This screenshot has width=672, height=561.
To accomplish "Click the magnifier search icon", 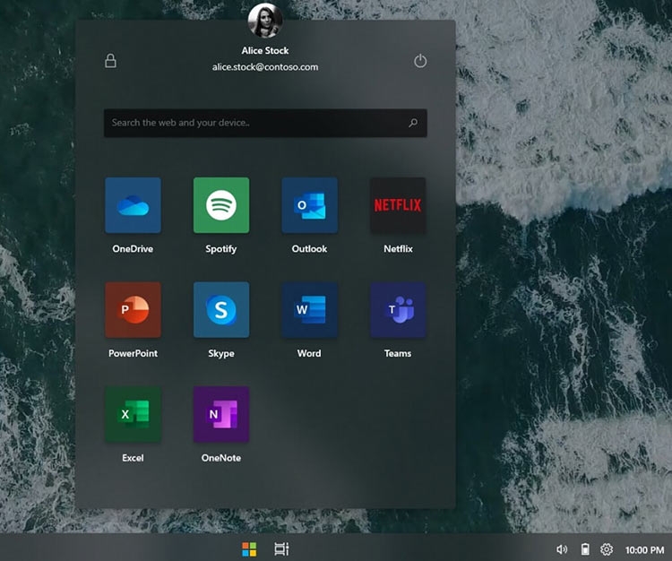I will (x=413, y=123).
